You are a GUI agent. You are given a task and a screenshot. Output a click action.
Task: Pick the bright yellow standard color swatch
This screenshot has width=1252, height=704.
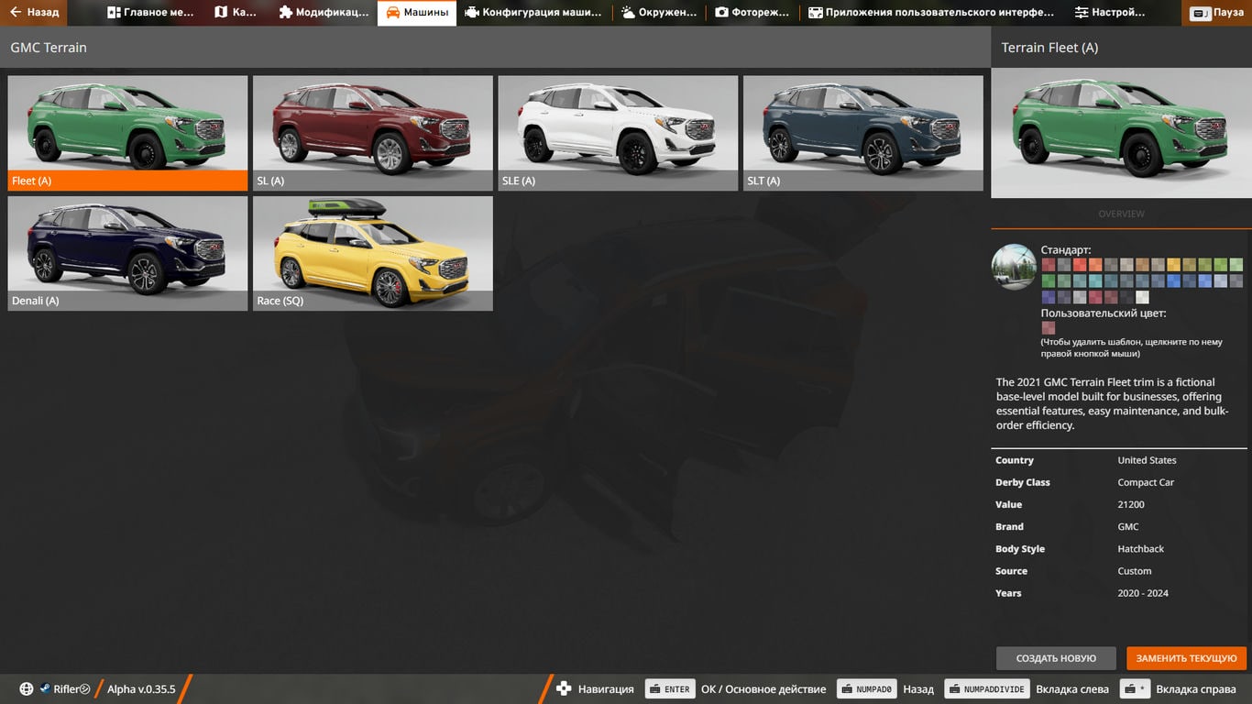(1174, 265)
